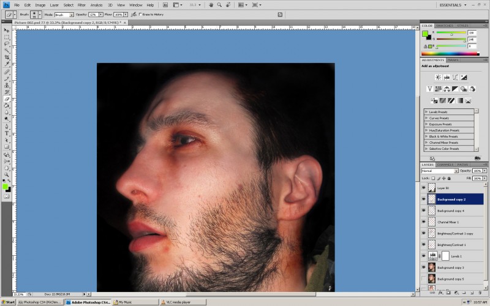This screenshot has width=490, height=306.
Task: Click the red channel R slider
Action: [451, 33]
